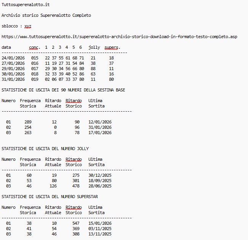Click the Archivio storico Superenalotto Completo line

pos(46,15)
